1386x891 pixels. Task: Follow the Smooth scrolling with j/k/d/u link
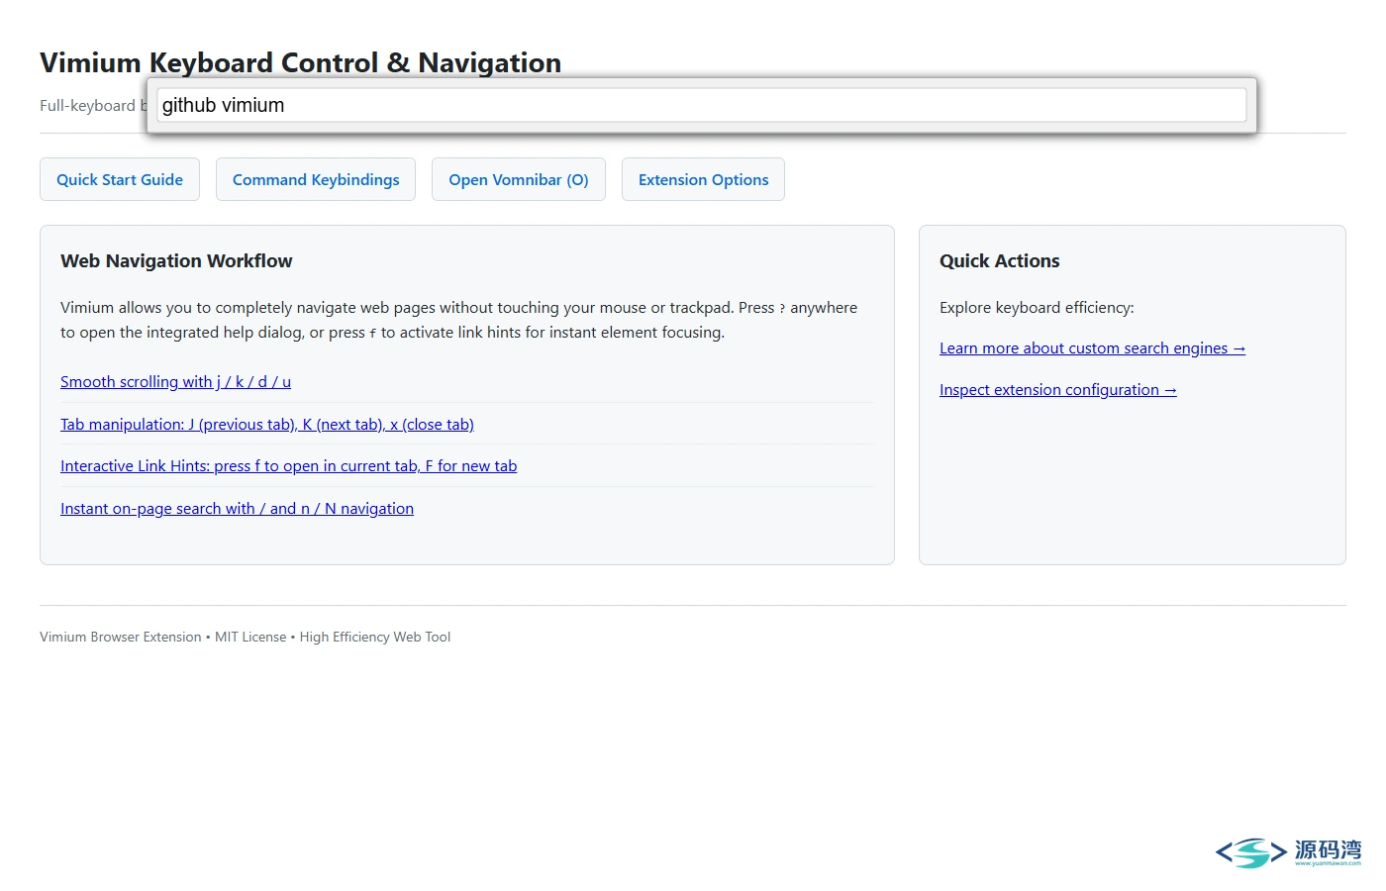[175, 382]
